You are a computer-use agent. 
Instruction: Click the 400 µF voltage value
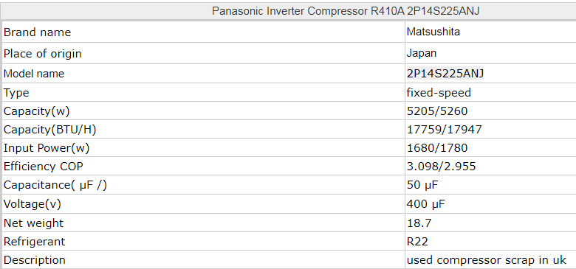click(426, 203)
